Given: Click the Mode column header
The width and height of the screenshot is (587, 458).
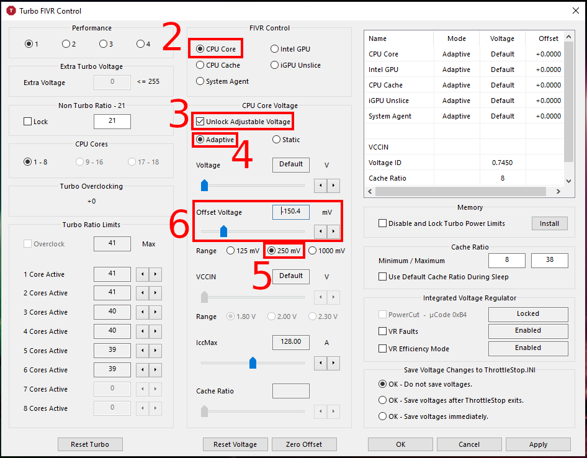Looking at the screenshot, I should [x=456, y=38].
